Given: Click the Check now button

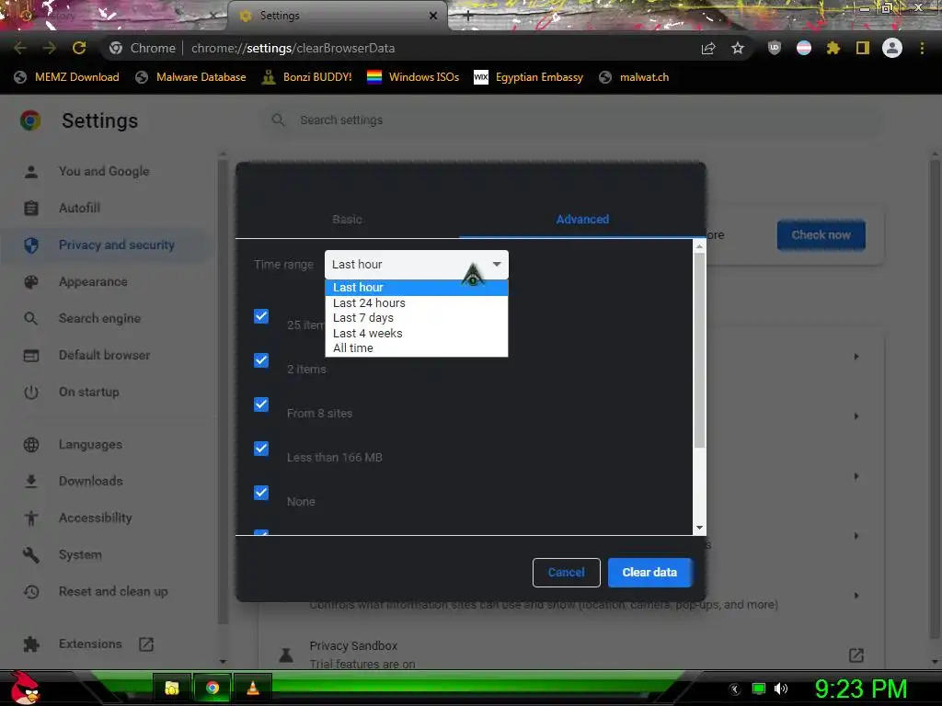Looking at the screenshot, I should pos(821,234).
